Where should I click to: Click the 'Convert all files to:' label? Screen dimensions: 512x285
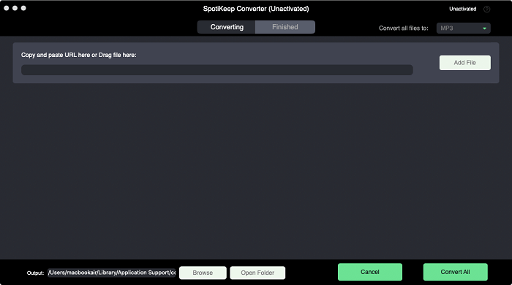coord(404,28)
